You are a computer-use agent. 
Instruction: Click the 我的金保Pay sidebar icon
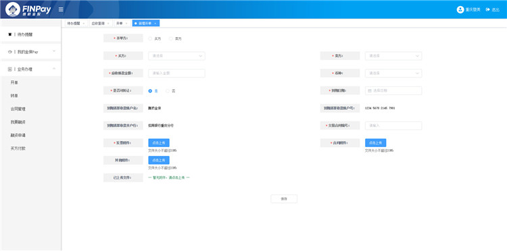9,52
